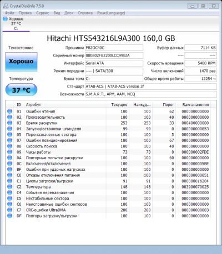The image size is (222, 254).
Task: Click the Стандарт field ATA8-ACS
Action: point(151,87)
